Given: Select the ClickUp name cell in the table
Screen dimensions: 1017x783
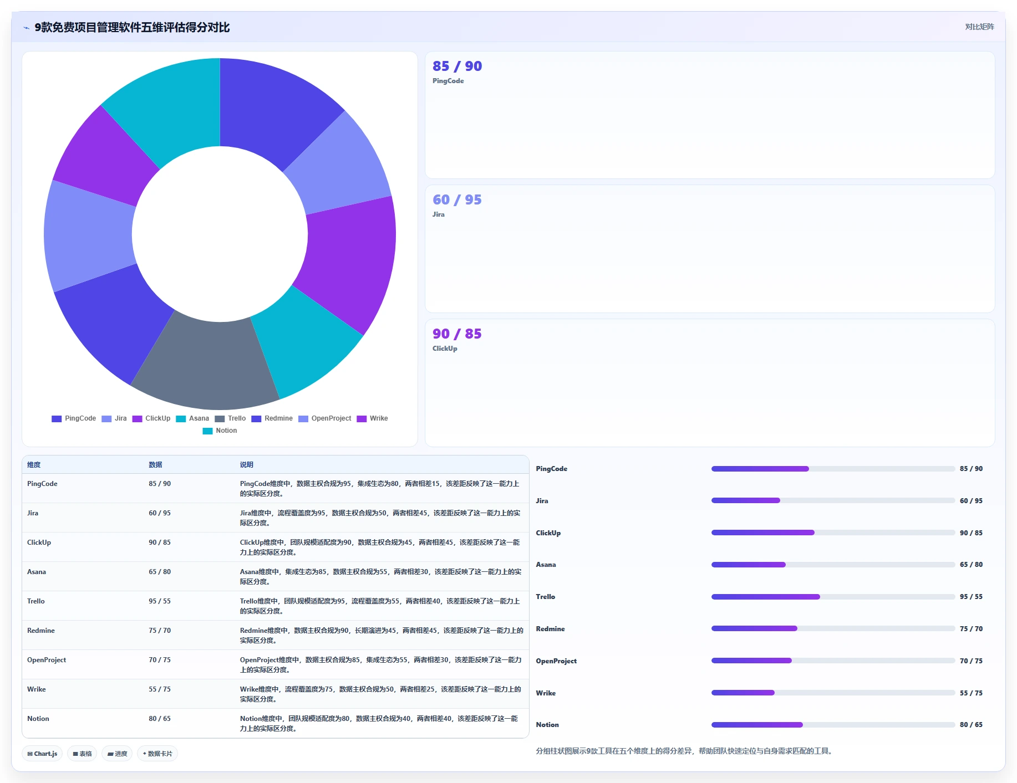Looking at the screenshot, I should [39, 543].
